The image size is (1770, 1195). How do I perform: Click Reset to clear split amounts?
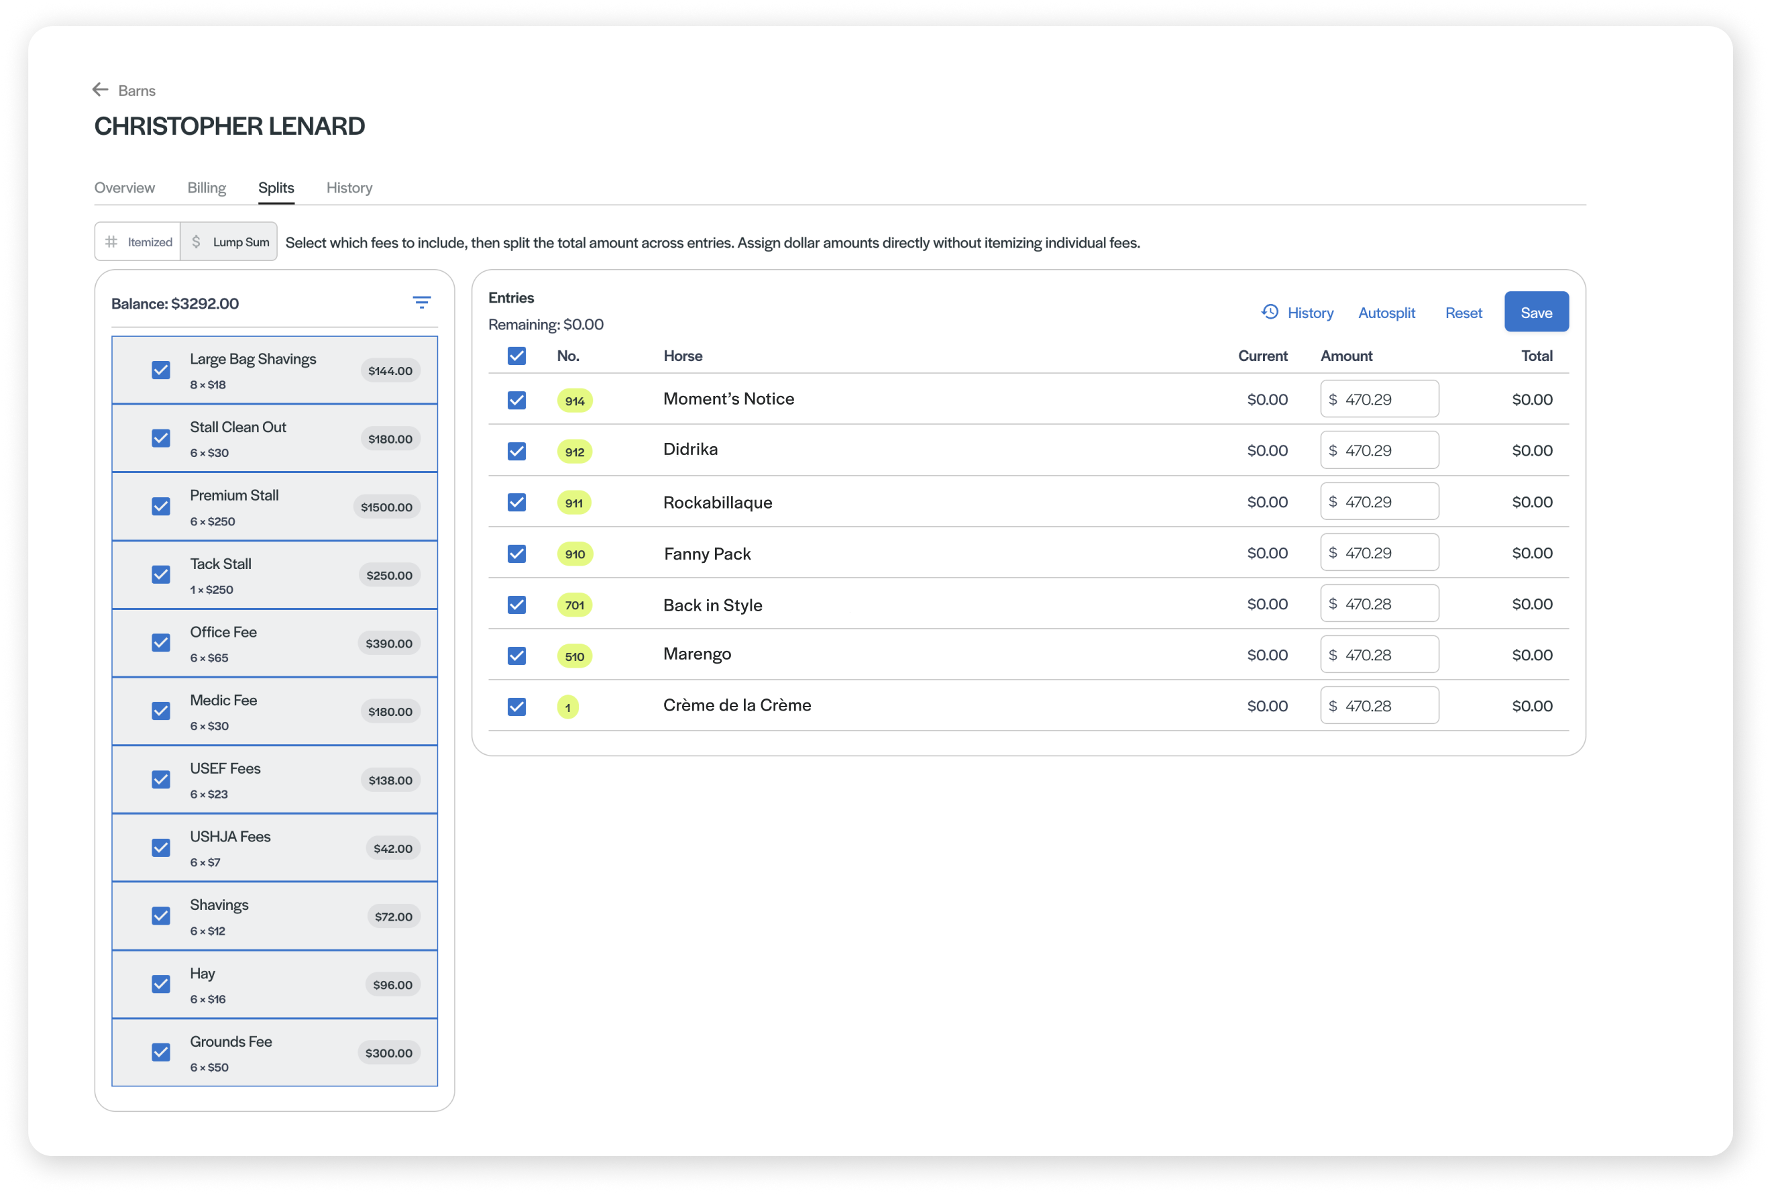1463,313
